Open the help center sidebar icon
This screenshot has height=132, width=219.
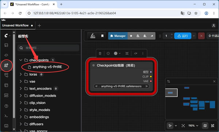pyautogui.click(x=6, y=106)
